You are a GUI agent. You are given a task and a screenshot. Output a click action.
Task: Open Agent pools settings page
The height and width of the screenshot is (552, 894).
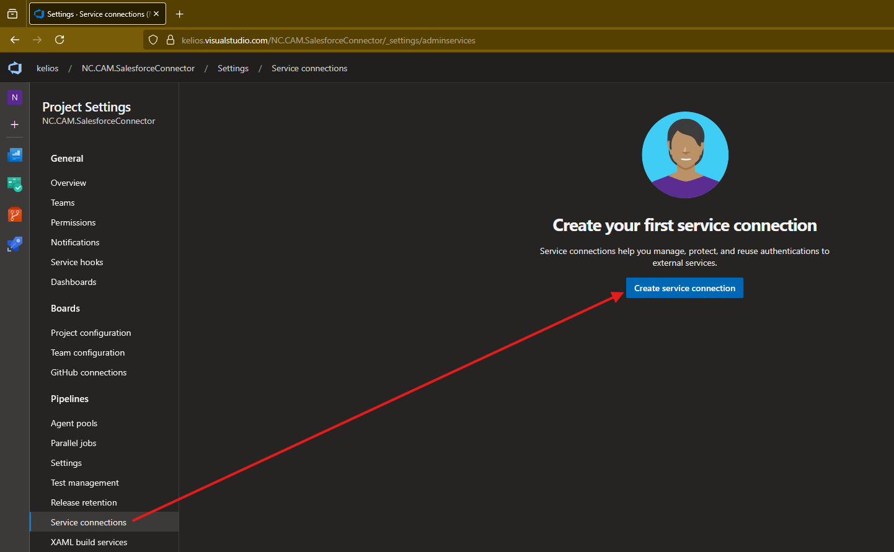tap(74, 423)
